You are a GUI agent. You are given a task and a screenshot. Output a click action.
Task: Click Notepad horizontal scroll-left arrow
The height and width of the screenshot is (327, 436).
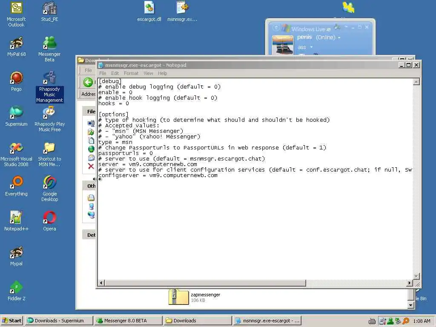pos(101,283)
